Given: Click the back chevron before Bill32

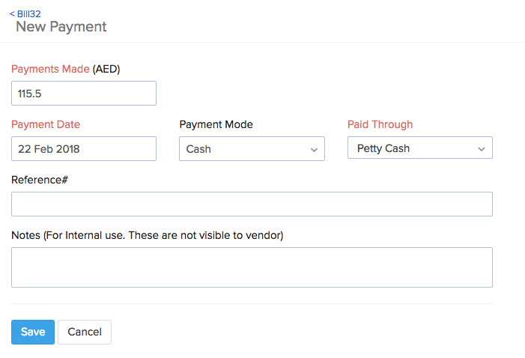Looking at the screenshot, I should (12, 13).
